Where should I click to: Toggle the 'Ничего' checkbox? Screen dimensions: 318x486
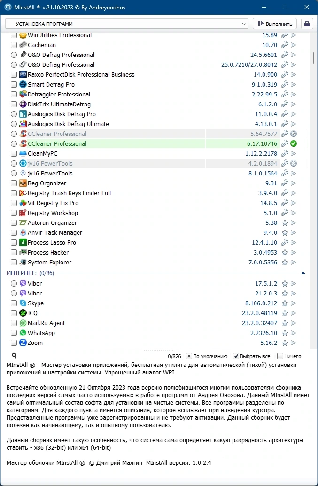point(280,356)
